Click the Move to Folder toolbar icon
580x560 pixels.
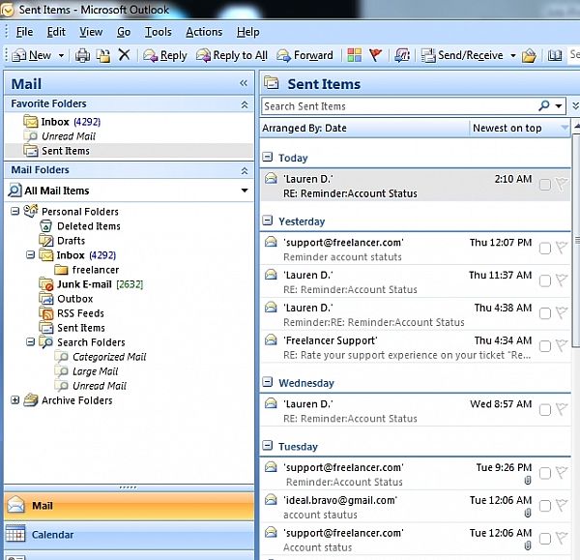[x=102, y=56]
